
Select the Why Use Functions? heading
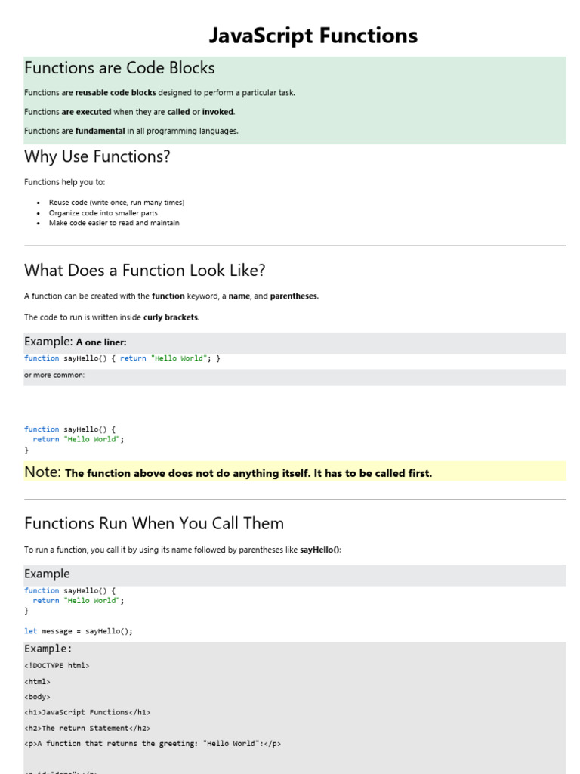click(x=97, y=156)
